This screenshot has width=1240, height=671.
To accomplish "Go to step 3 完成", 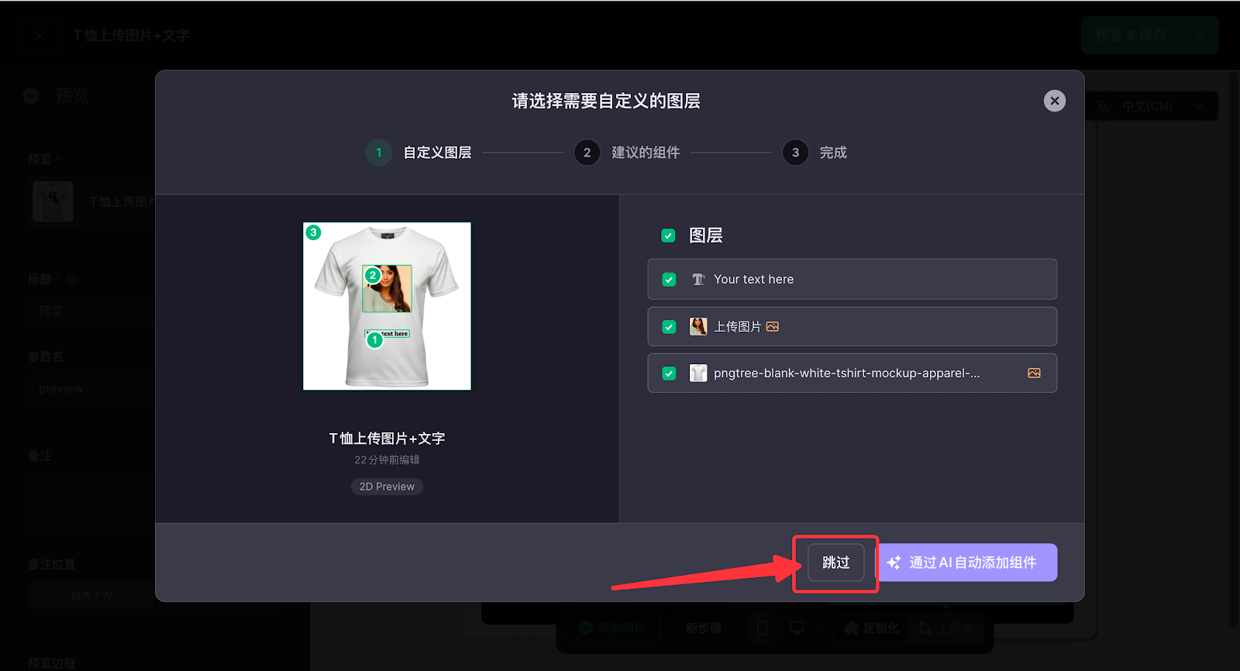I will tap(795, 153).
